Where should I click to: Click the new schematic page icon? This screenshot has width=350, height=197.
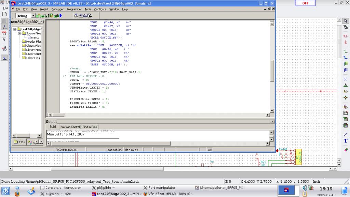click(4, 14)
